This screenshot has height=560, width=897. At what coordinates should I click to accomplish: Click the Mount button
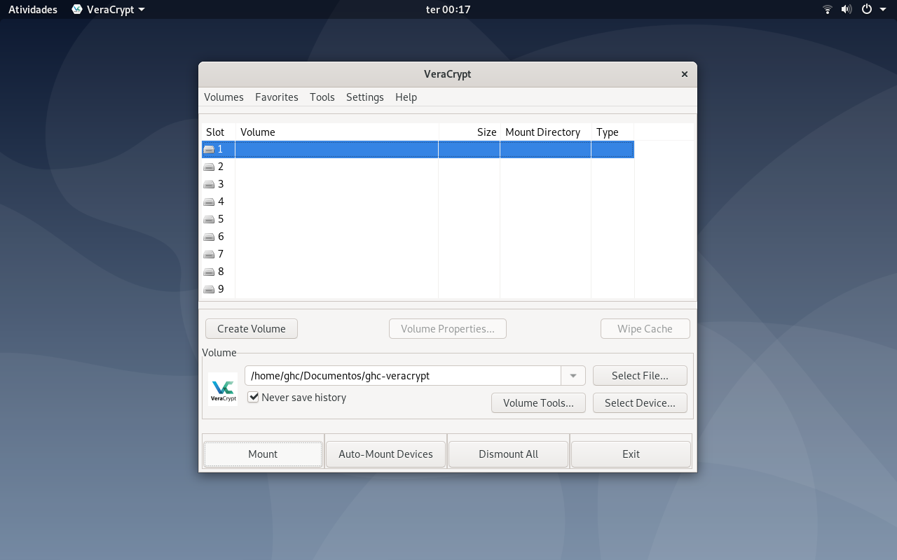click(263, 454)
